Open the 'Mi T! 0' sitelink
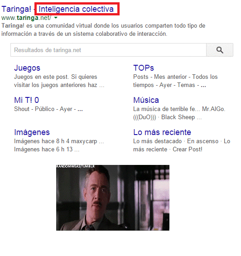The image size is (241, 256). click(x=27, y=100)
